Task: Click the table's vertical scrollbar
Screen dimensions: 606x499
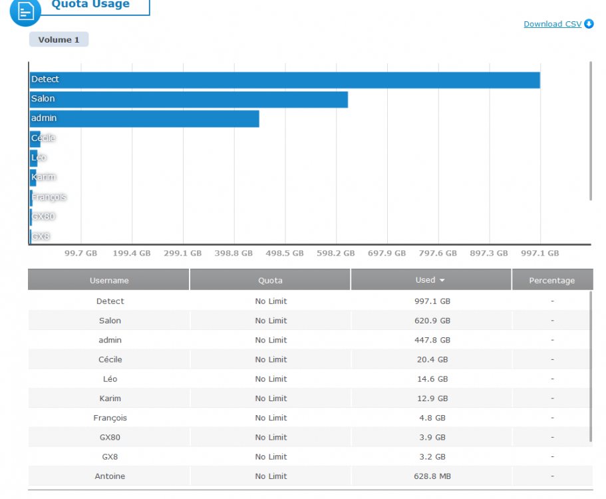Action: click(590, 366)
